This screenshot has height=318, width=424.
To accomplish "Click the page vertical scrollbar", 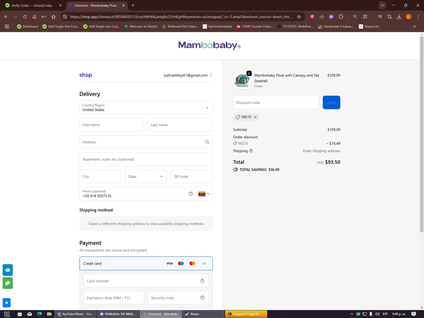I will [421, 134].
